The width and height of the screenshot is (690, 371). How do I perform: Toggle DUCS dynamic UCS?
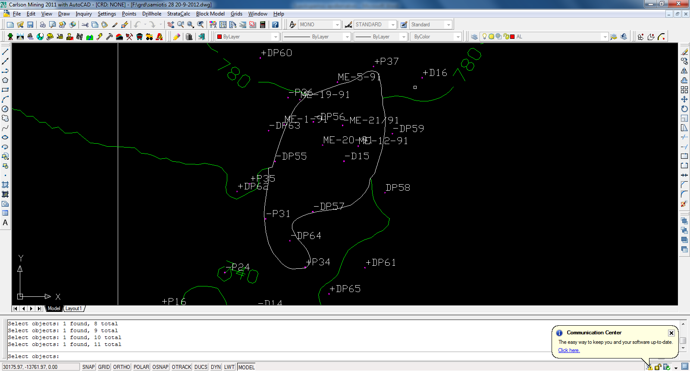(201, 367)
